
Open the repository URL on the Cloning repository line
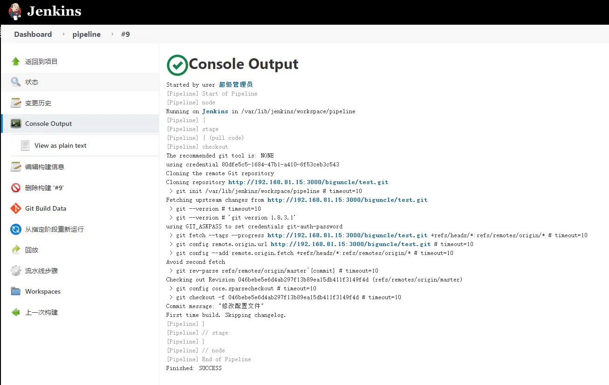click(308, 182)
